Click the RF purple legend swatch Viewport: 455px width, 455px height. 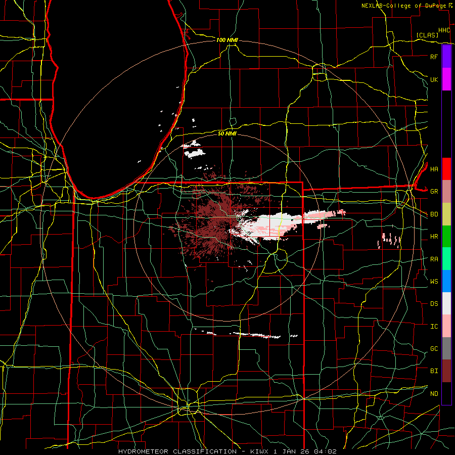point(446,57)
